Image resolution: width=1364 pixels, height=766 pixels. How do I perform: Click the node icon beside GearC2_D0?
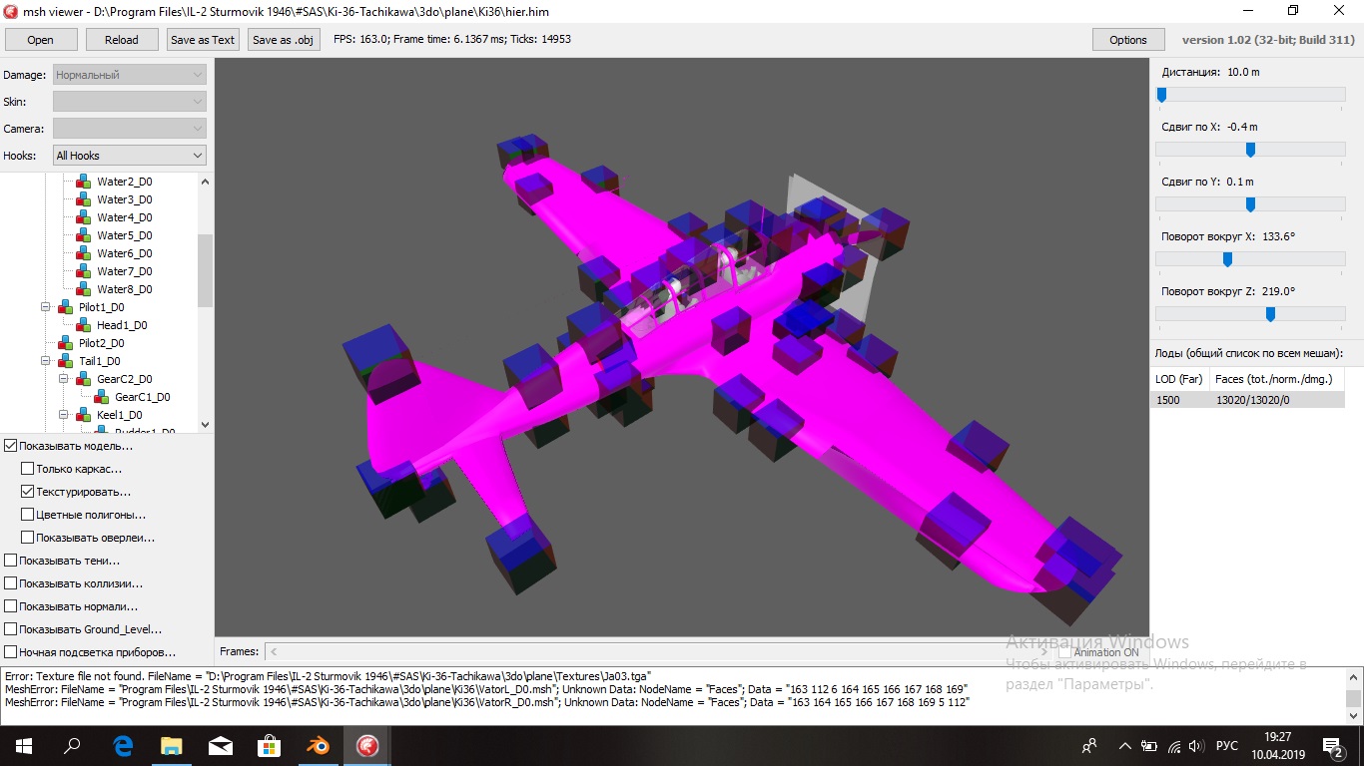(84, 379)
